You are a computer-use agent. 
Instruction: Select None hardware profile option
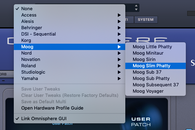(x=69, y=9)
